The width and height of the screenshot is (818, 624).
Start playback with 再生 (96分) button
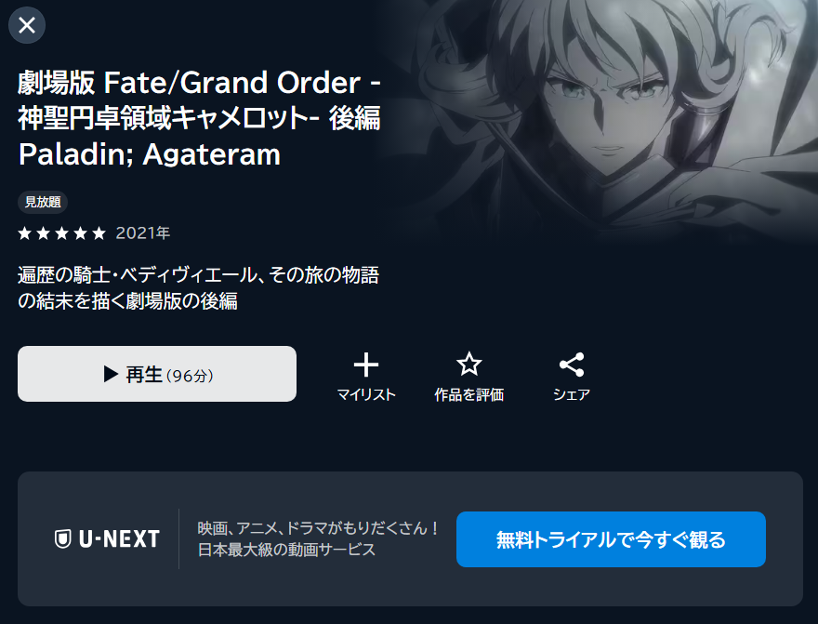tap(157, 374)
